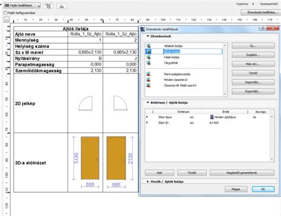Select the Összetevők fólák szerint icon
The width and height of the screenshot is (281, 216).
click(149, 85)
